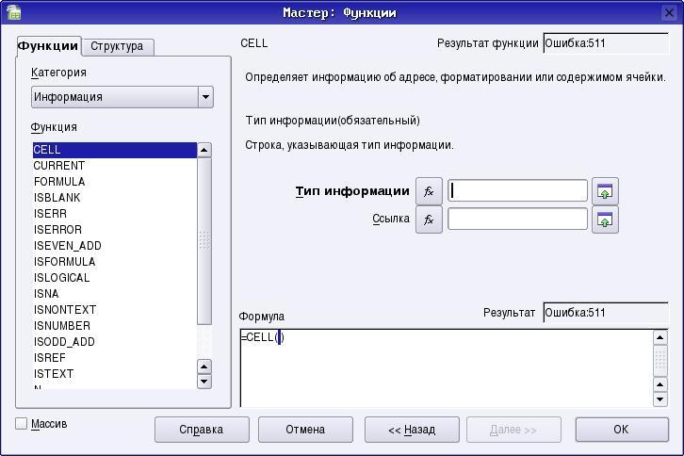Click inside the Формула text area
Screen dimensions: 684x456
[x=447, y=368]
